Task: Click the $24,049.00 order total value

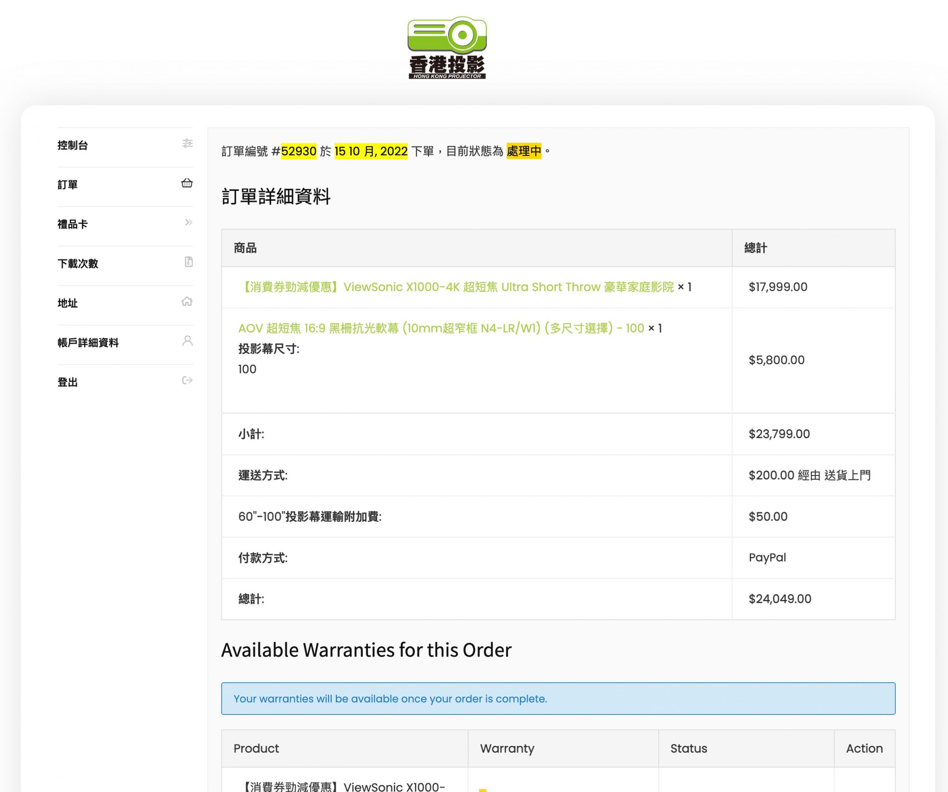Action: click(x=780, y=599)
